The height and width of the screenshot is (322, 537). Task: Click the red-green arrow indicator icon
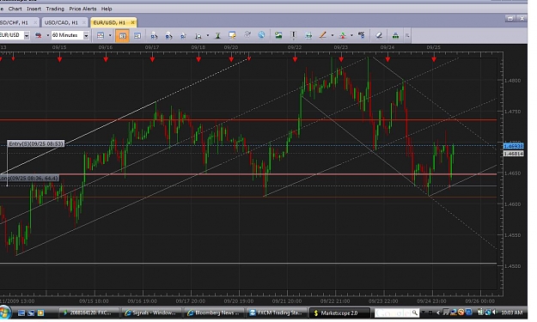pyautogui.click(x=343, y=35)
